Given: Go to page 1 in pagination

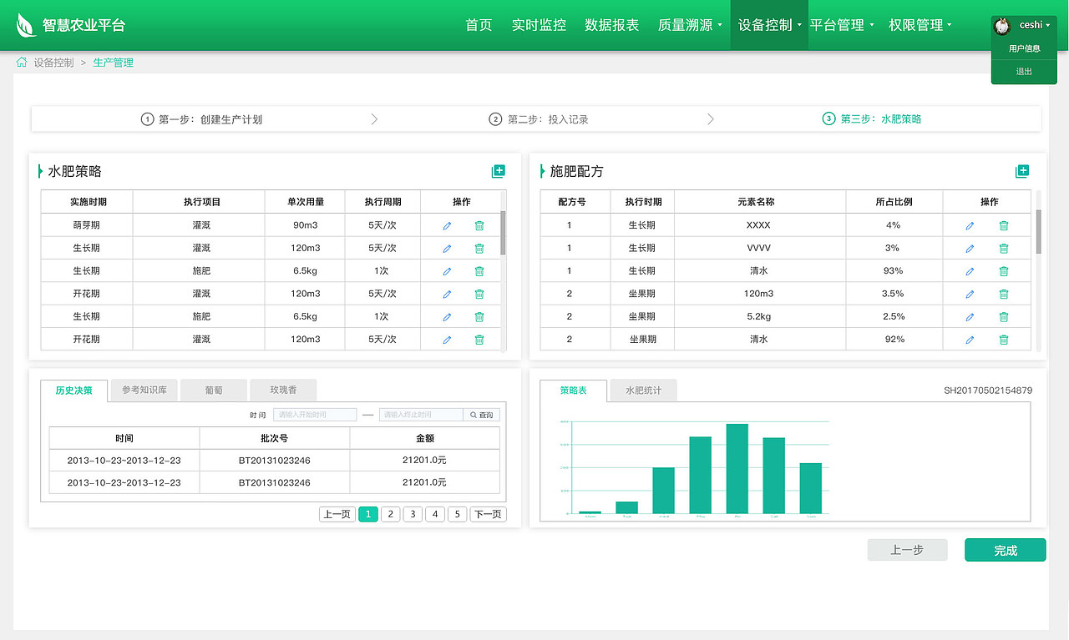Looking at the screenshot, I should 368,514.
